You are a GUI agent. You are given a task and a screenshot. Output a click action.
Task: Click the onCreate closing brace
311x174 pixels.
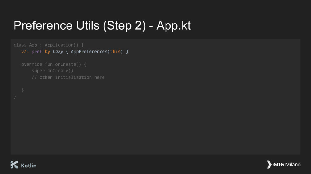(x=22, y=90)
